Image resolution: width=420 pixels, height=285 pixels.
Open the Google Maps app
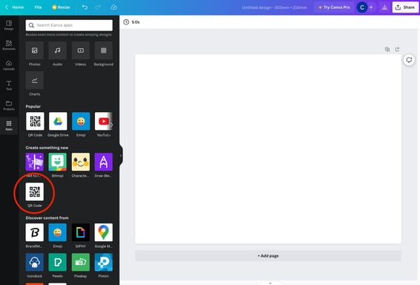click(x=103, y=232)
